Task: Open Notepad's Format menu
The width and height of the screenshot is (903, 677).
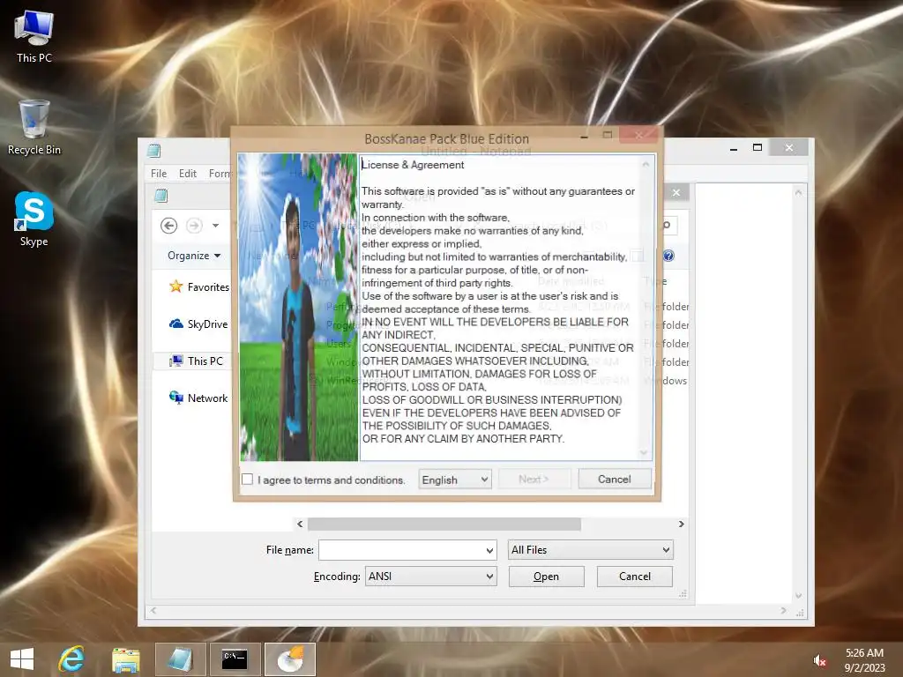Action: click(x=220, y=174)
